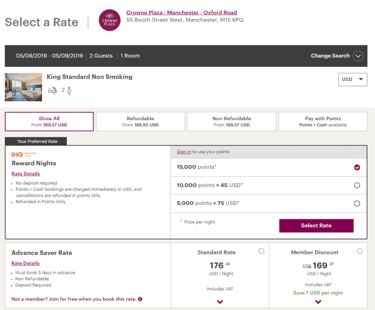Click the King Standard Non Smoking heading

pos(89,77)
